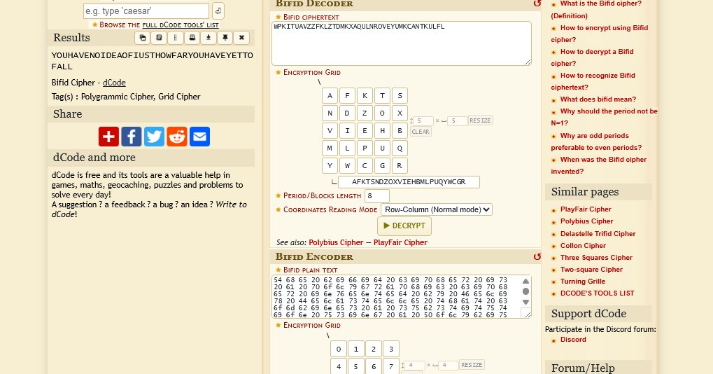
Task: Share on Reddit
Action: tap(177, 137)
